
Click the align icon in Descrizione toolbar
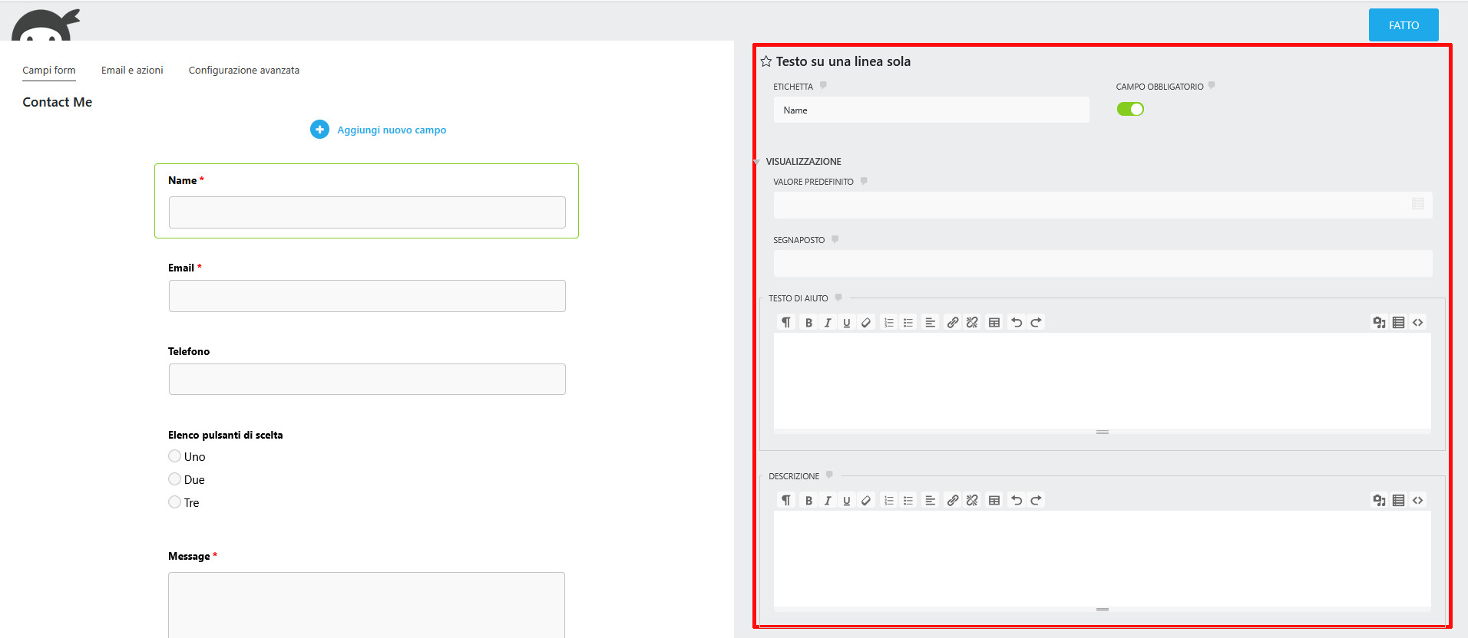[930, 501]
